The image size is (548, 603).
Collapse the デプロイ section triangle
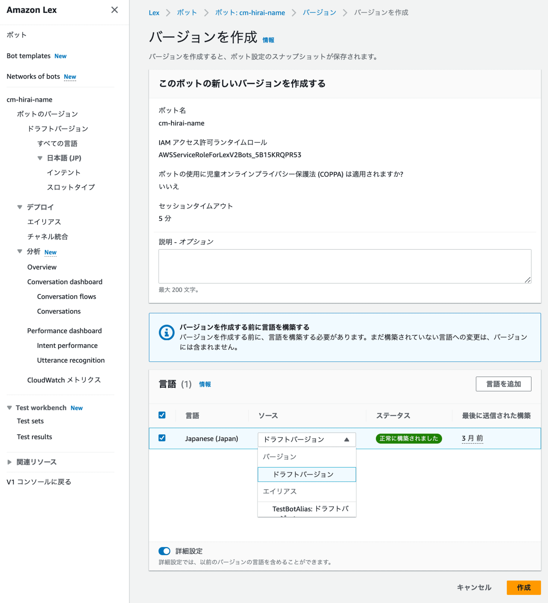tap(20, 207)
